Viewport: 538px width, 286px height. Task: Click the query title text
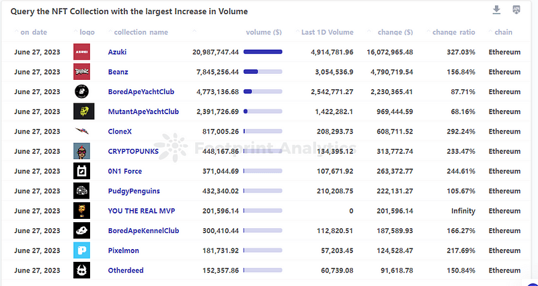click(x=129, y=11)
